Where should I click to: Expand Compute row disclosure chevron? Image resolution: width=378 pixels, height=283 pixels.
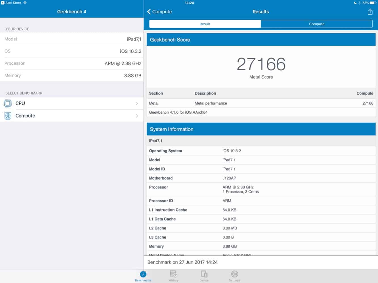[137, 116]
